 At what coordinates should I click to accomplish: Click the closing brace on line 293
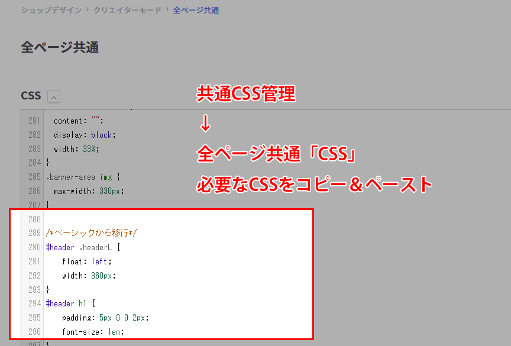point(47,290)
